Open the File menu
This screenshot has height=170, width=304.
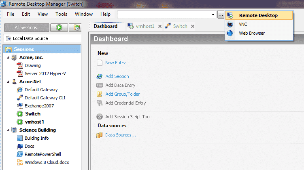(11, 14)
